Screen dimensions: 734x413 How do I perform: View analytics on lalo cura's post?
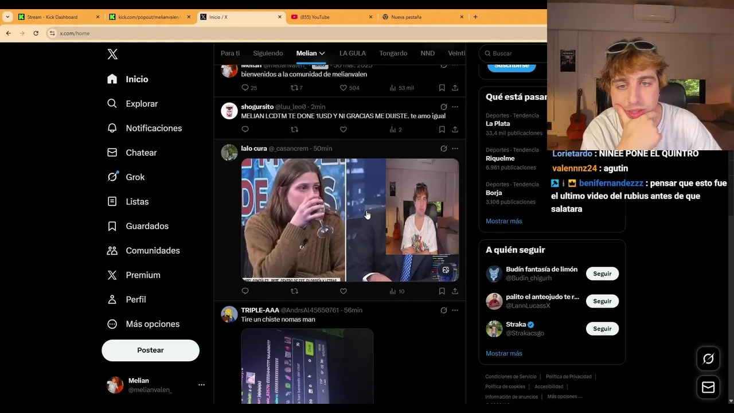(397, 291)
